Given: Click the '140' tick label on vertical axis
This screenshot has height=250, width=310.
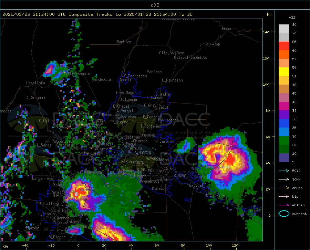Looking at the screenshot, I should pos(266,32).
